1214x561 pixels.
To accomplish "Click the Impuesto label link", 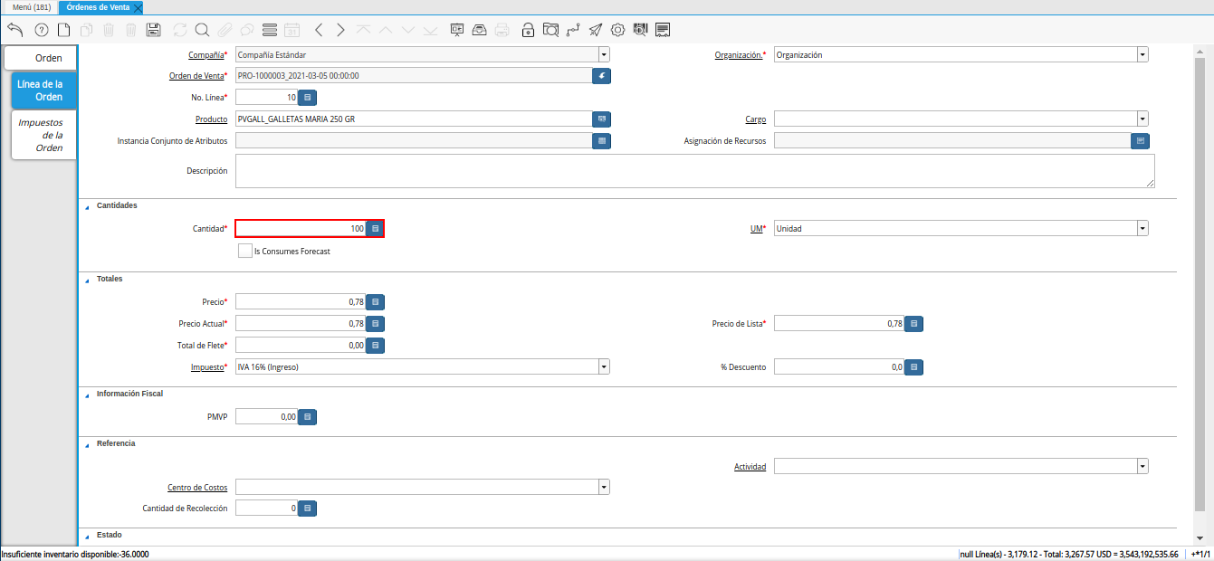I will tap(206, 367).
